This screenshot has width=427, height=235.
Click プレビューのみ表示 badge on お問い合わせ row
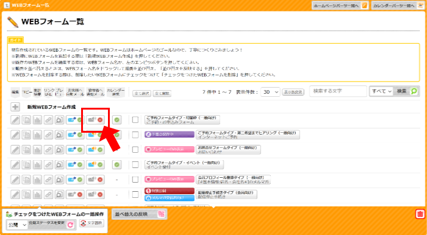(170, 149)
